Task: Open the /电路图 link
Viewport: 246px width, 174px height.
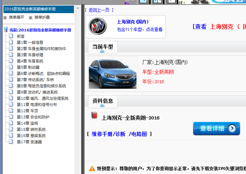Action: tap(138, 134)
